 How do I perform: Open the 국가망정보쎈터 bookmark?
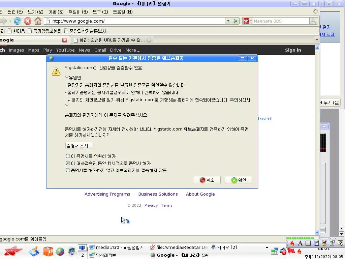click(45, 31)
